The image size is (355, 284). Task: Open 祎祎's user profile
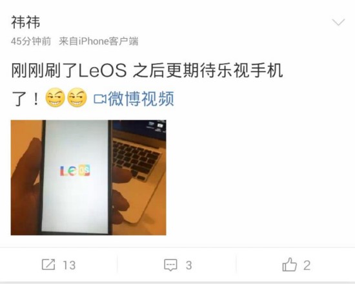tap(26, 22)
